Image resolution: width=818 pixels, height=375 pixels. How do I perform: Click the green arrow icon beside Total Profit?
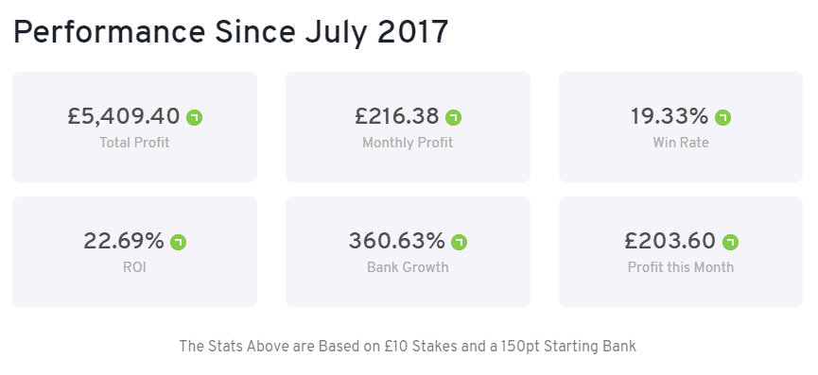[195, 118]
